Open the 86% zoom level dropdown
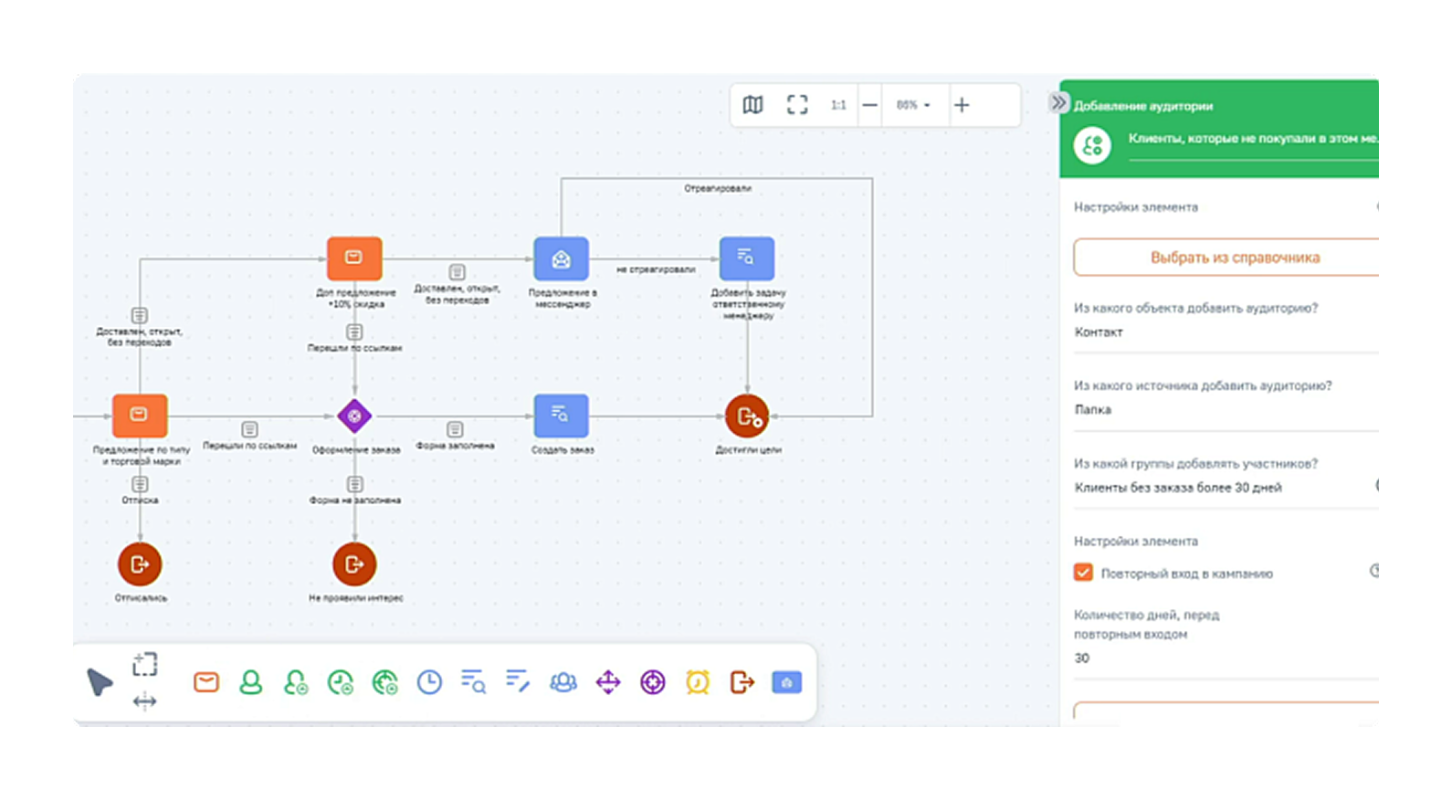Image resolution: width=1452 pixels, height=800 pixels. pos(913,105)
